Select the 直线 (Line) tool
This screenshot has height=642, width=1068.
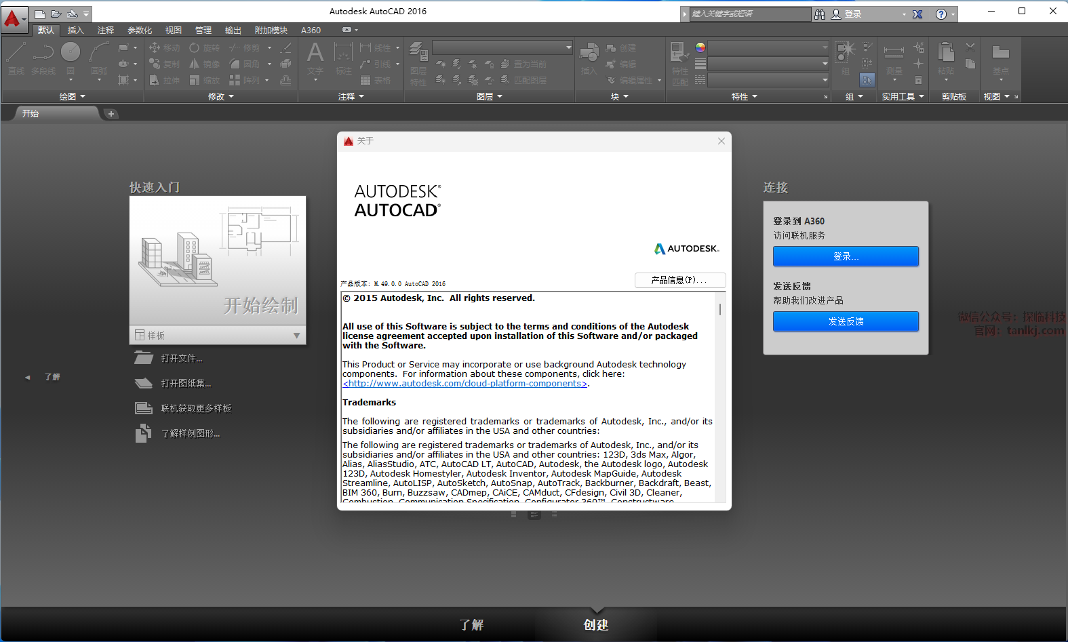(16, 54)
